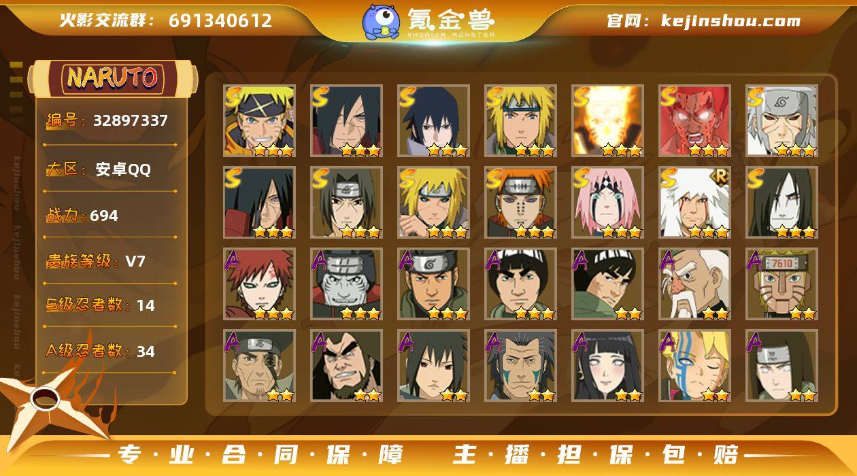Select the pale long-haired Orochimaru portrait

point(782,203)
